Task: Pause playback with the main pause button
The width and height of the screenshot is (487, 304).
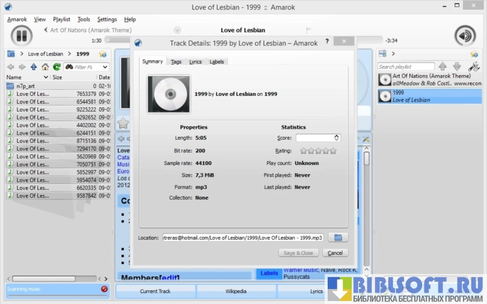Action: (22, 35)
